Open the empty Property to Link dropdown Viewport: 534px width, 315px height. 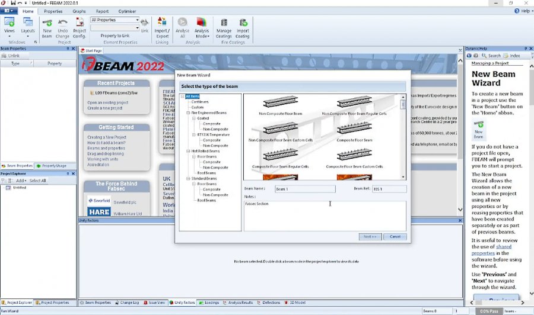tap(115, 28)
